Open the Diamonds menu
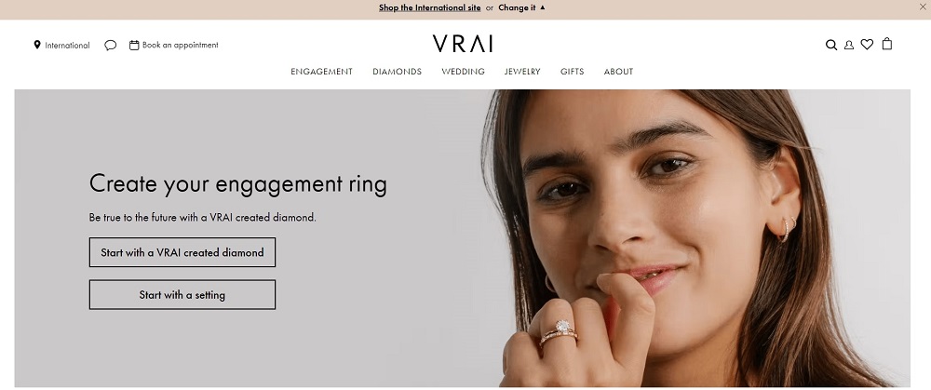This screenshot has width=931, height=390. pos(397,72)
